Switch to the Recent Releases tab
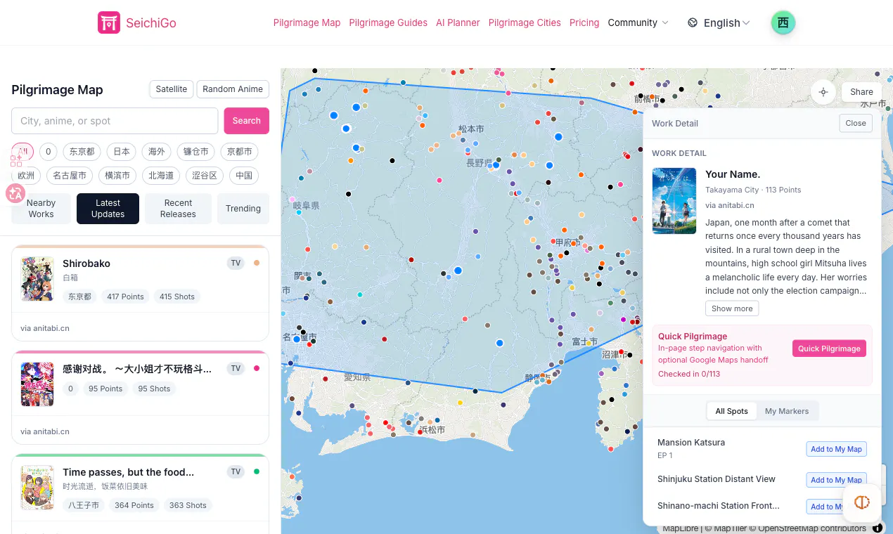The height and width of the screenshot is (534, 893). (x=178, y=209)
